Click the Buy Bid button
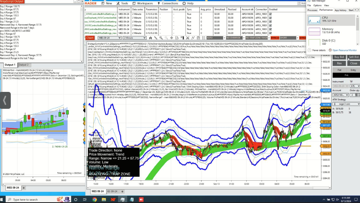 point(339,57)
